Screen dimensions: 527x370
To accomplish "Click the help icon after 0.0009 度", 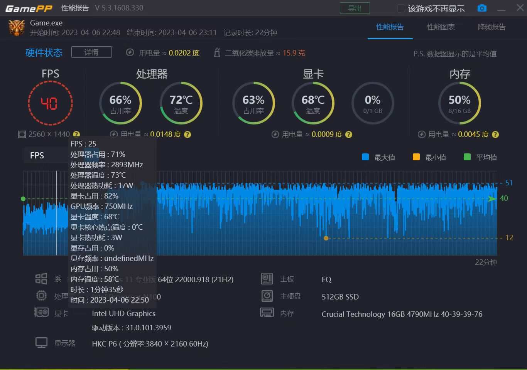I will (349, 135).
